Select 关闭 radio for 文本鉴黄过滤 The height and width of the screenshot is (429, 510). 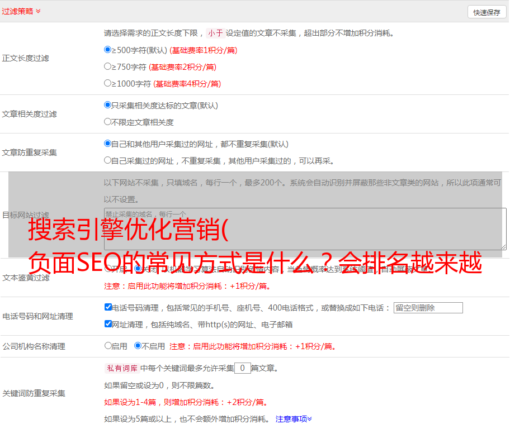click(138, 269)
